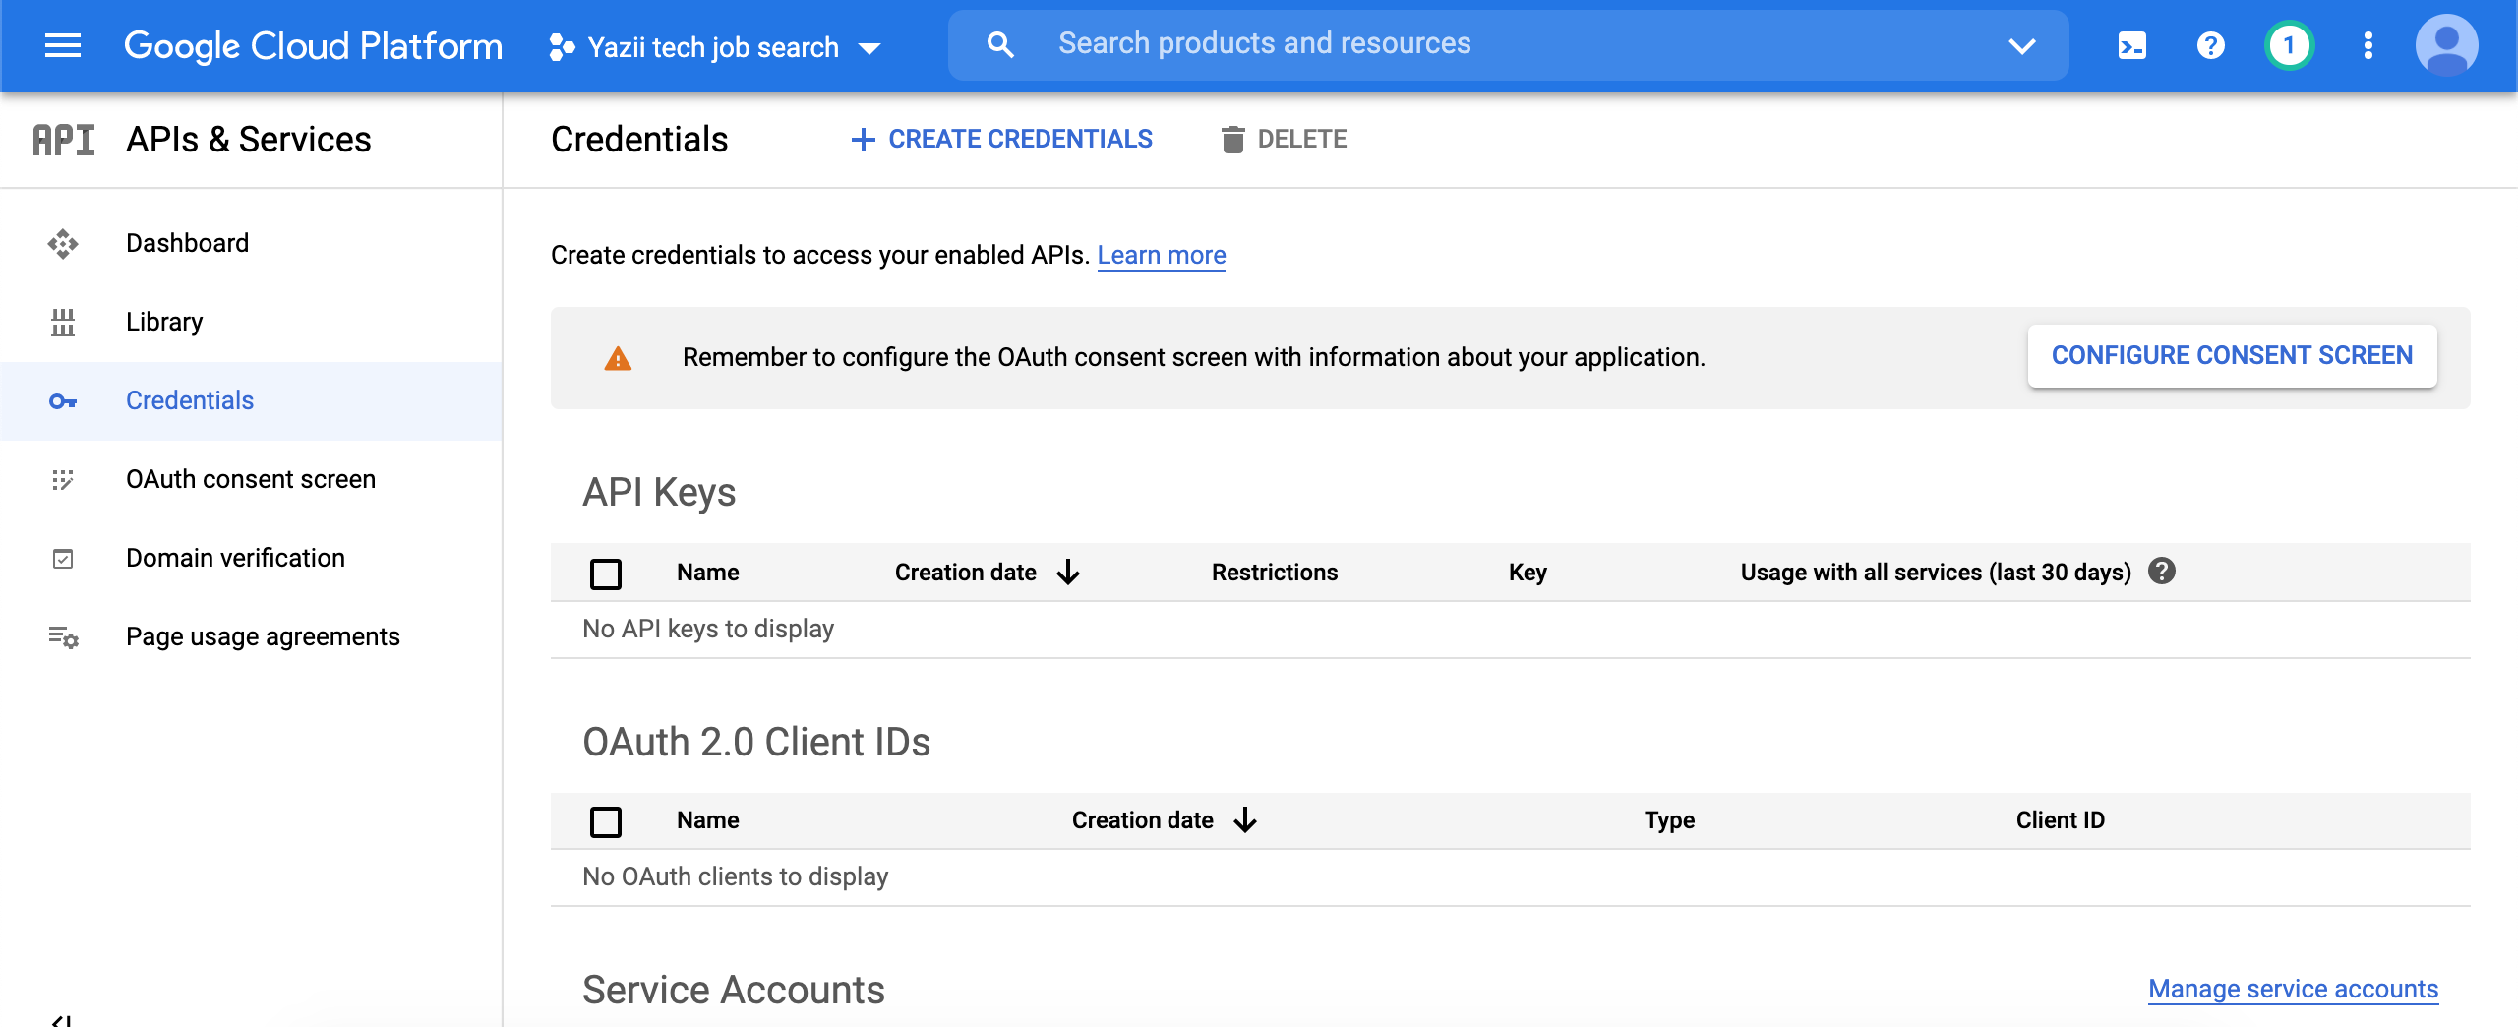Click CREATE CREDENTIALS button
The image size is (2518, 1027).
(1001, 140)
